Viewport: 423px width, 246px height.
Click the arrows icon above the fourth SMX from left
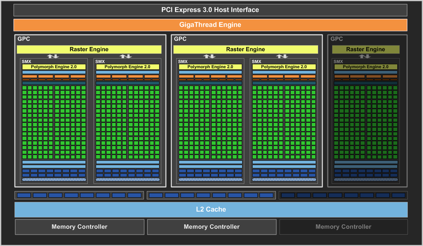[x=282, y=56]
